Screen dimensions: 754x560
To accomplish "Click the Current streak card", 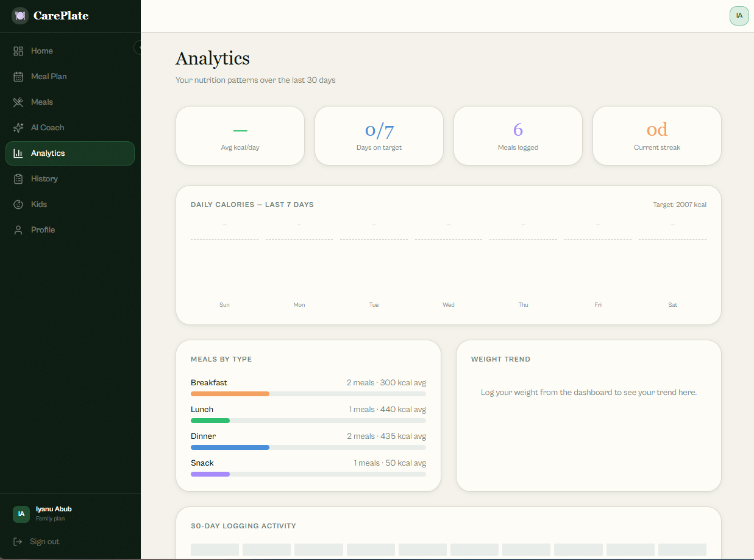I will click(x=656, y=135).
